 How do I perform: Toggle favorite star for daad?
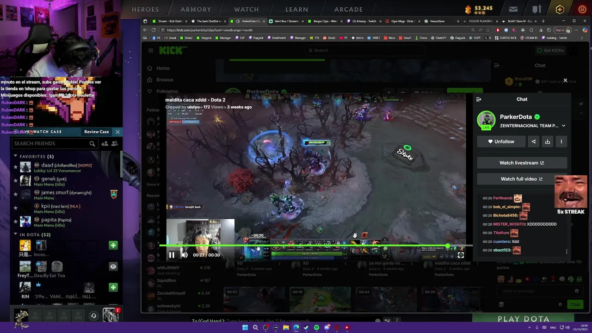15,167
